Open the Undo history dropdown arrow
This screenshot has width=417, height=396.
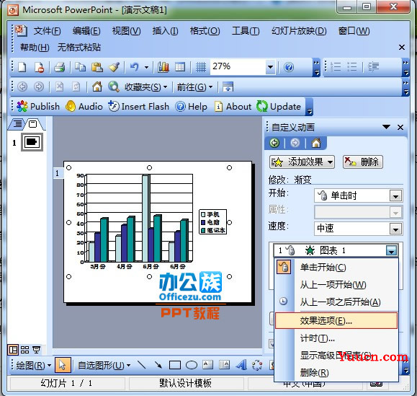pyautogui.click(x=146, y=67)
